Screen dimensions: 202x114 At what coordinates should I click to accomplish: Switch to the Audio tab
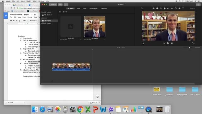point(78,9)
